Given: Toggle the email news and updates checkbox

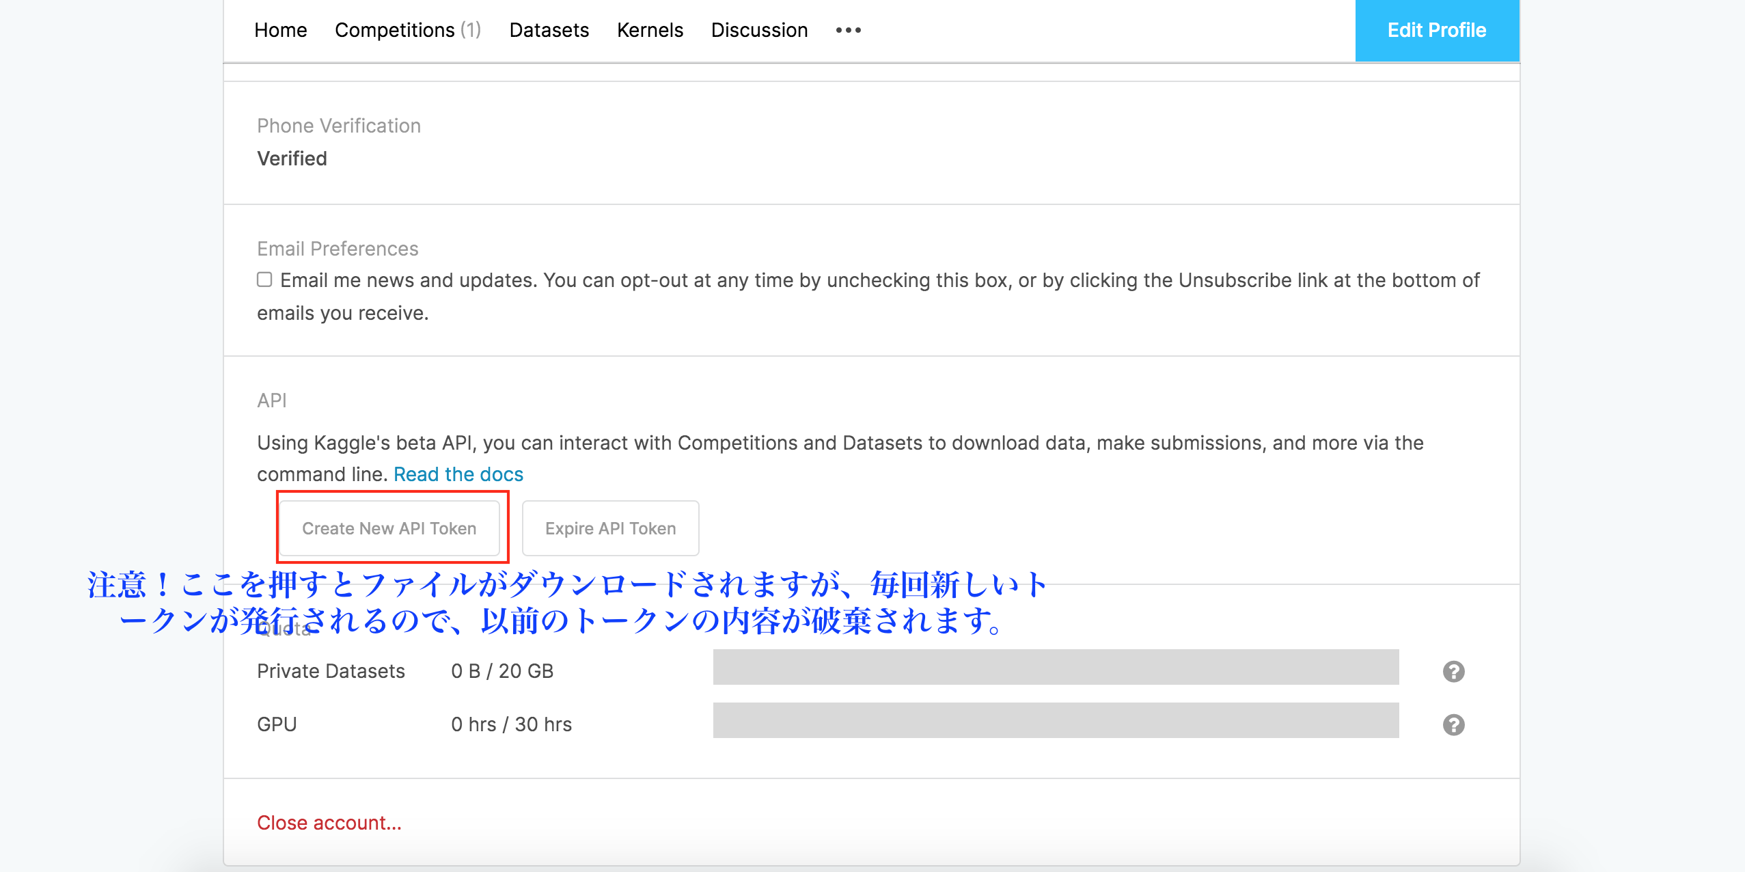Looking at the screenshot, I should click(264, 280).
